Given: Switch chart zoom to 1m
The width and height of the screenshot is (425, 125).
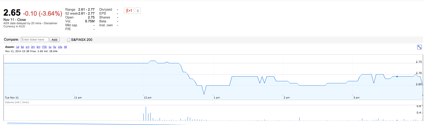Looking at the screenshot, I should [x=27, y=47].
